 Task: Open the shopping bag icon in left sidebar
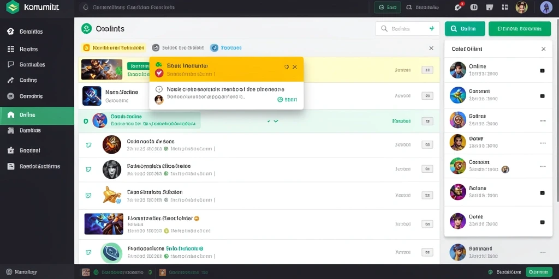(11, 150)
